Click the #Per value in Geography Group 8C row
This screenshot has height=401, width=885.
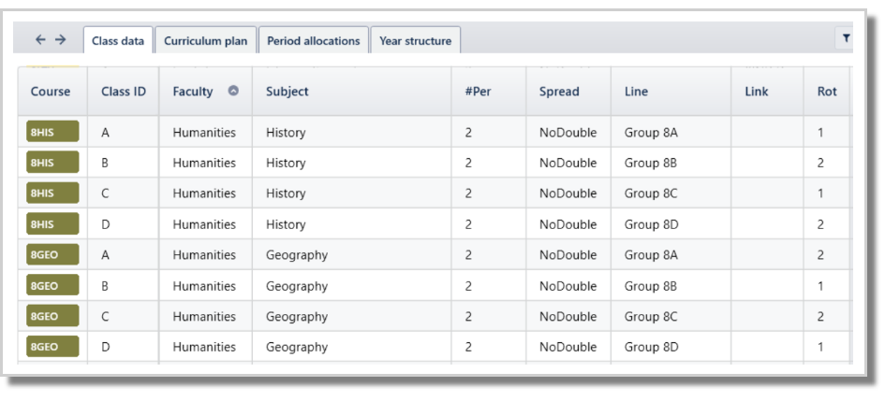468,317
